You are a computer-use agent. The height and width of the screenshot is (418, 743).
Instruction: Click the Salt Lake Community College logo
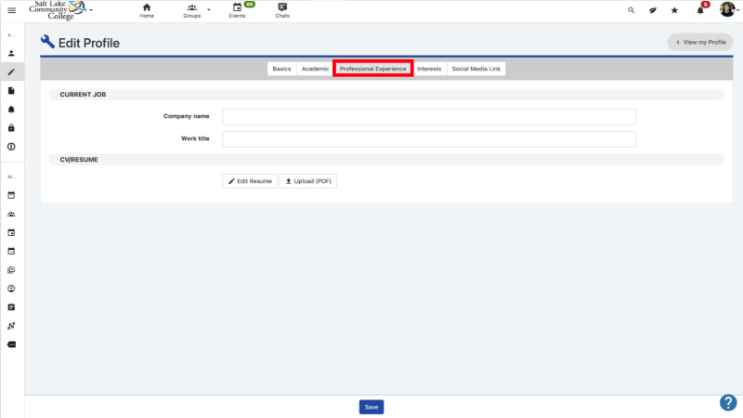(x=58, y=10)
